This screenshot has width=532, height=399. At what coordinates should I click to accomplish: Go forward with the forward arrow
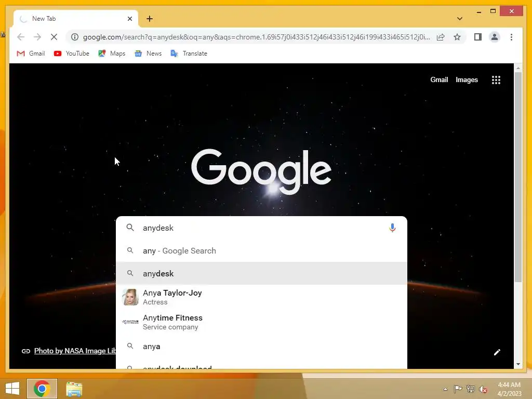pyautogui.click(x=37, y=37)
